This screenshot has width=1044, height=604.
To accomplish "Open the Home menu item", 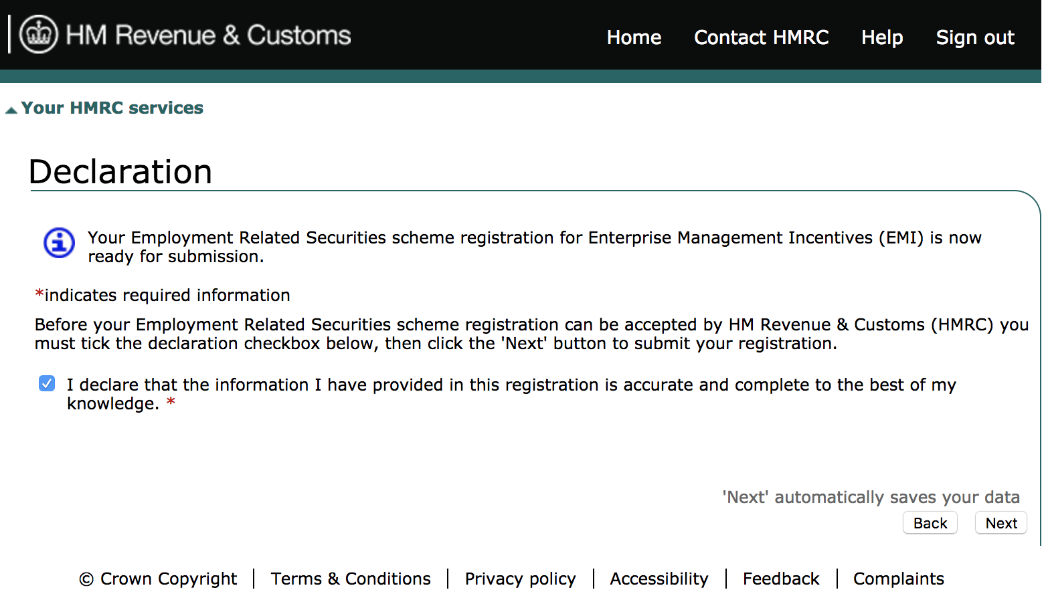I will click(x=633, y=38).
